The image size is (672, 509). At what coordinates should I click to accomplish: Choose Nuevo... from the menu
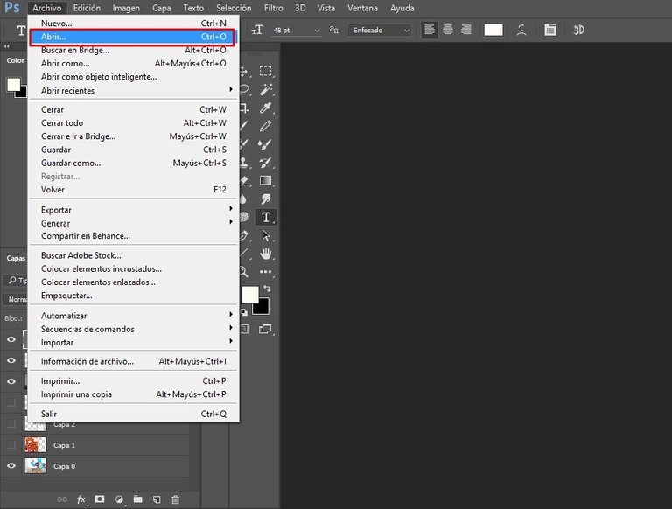pos(133,24)
